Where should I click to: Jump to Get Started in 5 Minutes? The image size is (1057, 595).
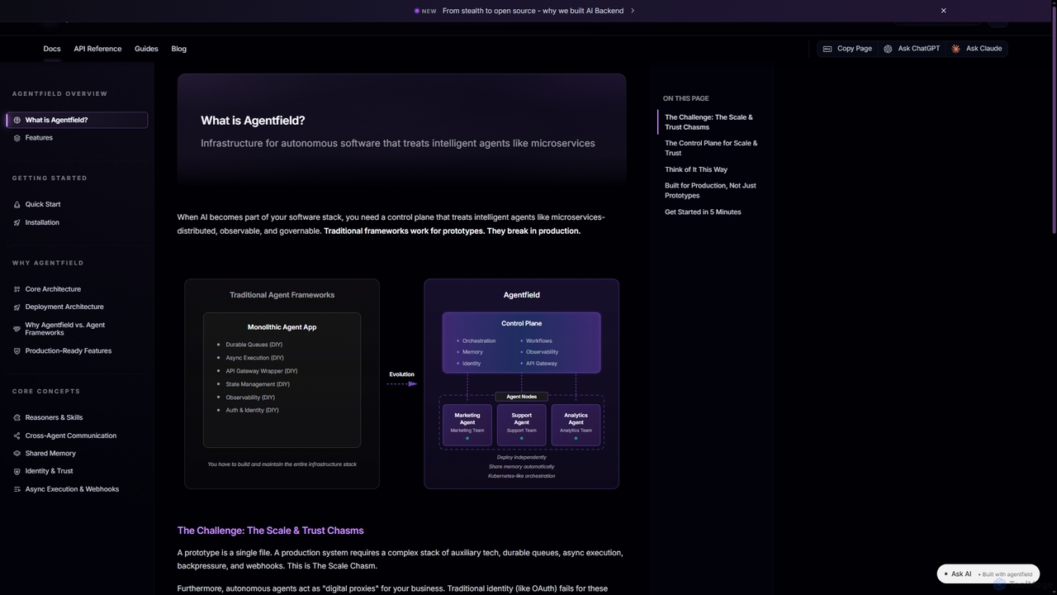(x=703, y=212)
